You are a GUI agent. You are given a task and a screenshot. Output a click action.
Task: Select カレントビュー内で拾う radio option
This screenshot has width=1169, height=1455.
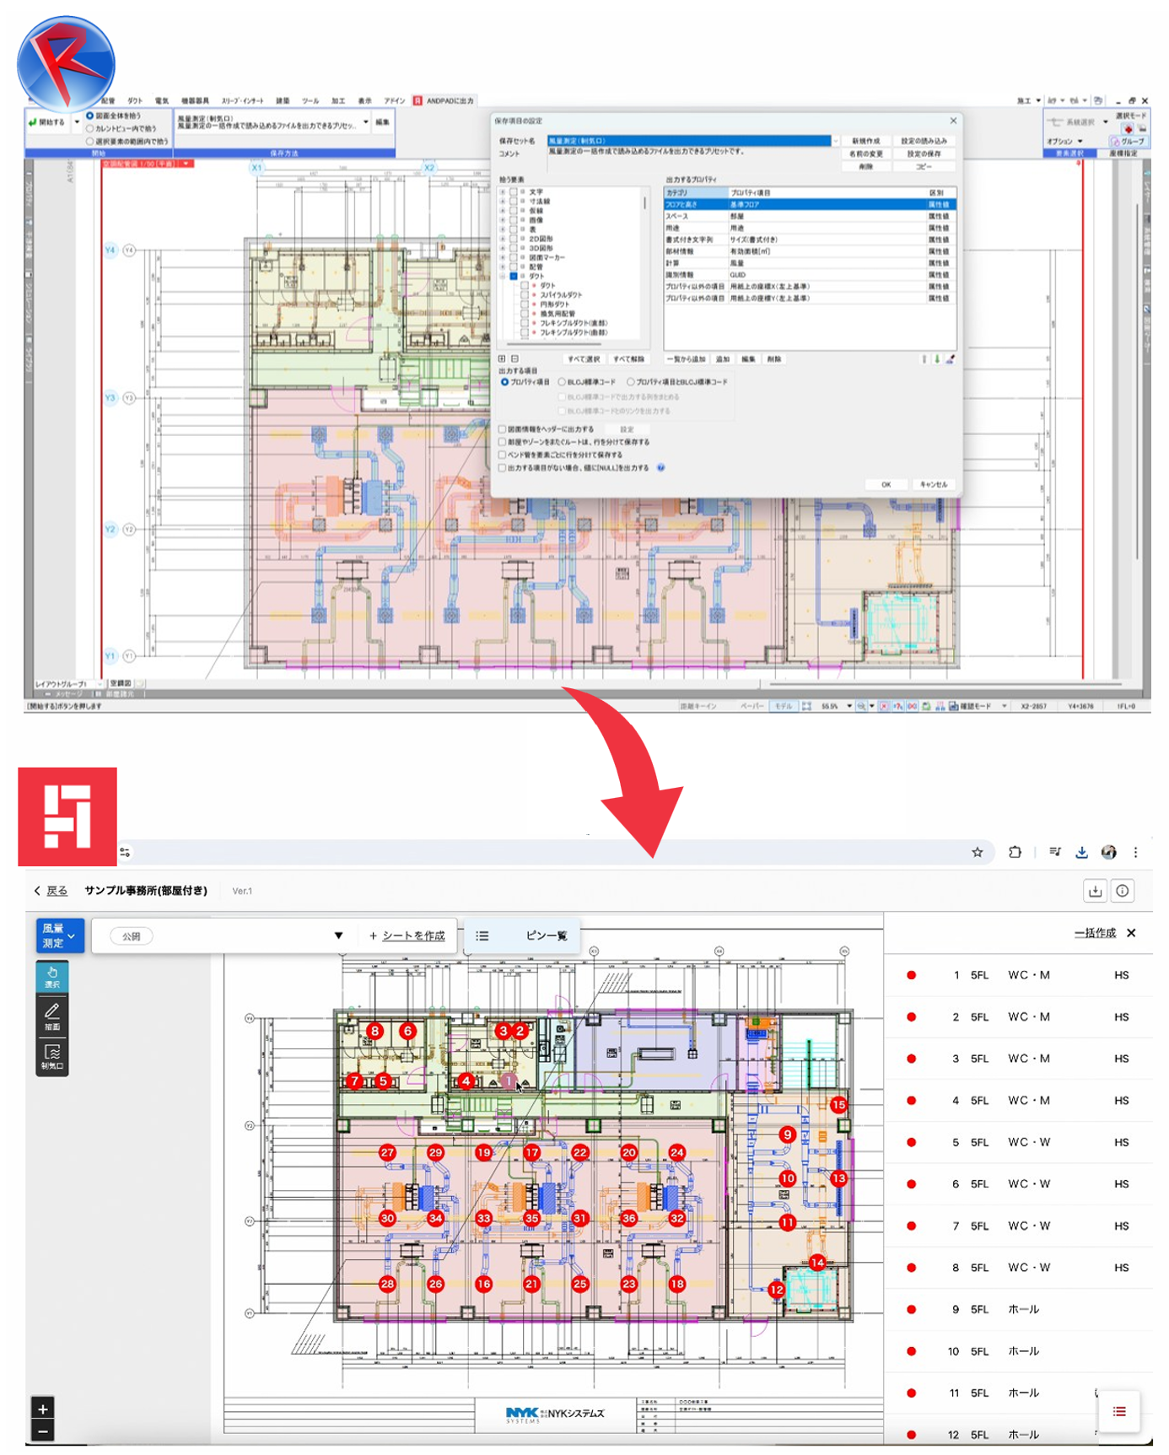(90, 129)
